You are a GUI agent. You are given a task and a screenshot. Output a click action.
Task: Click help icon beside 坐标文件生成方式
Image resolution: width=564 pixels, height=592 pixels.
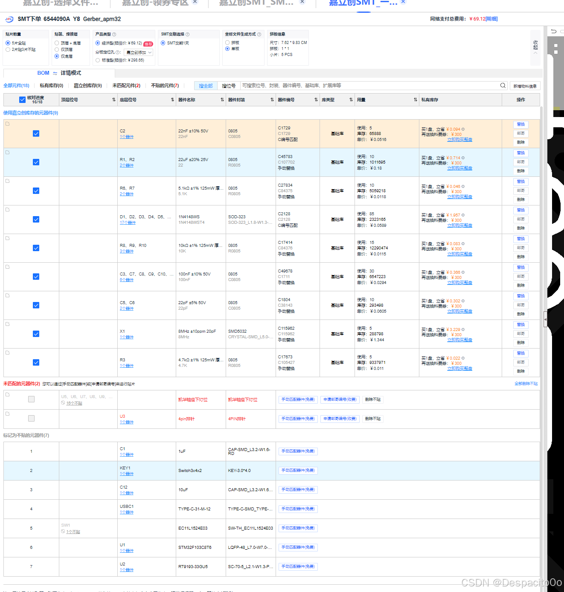[259, 34]
